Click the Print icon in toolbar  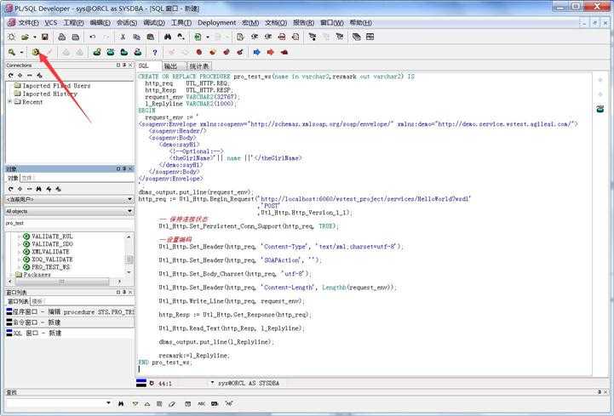pyautogui.click(x=62, y=37)
